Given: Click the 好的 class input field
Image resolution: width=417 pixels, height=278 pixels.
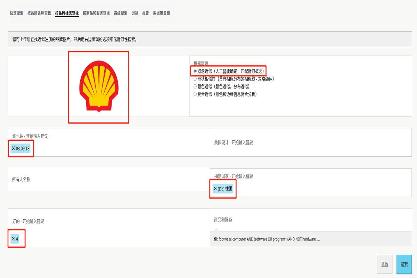Looking at the screenshot, I should click(x=109, y=228).
